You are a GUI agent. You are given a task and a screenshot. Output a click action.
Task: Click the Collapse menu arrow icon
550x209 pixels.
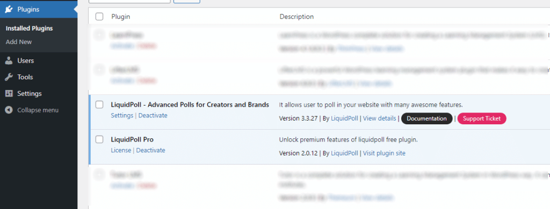[x=9, y=110]
